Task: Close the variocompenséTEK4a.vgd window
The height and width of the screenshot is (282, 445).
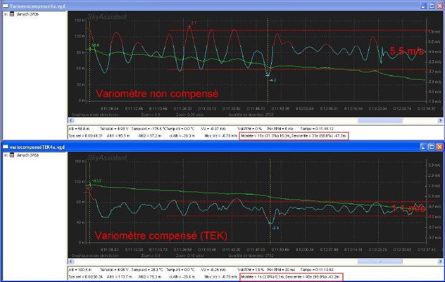Action: pos(440,146)
